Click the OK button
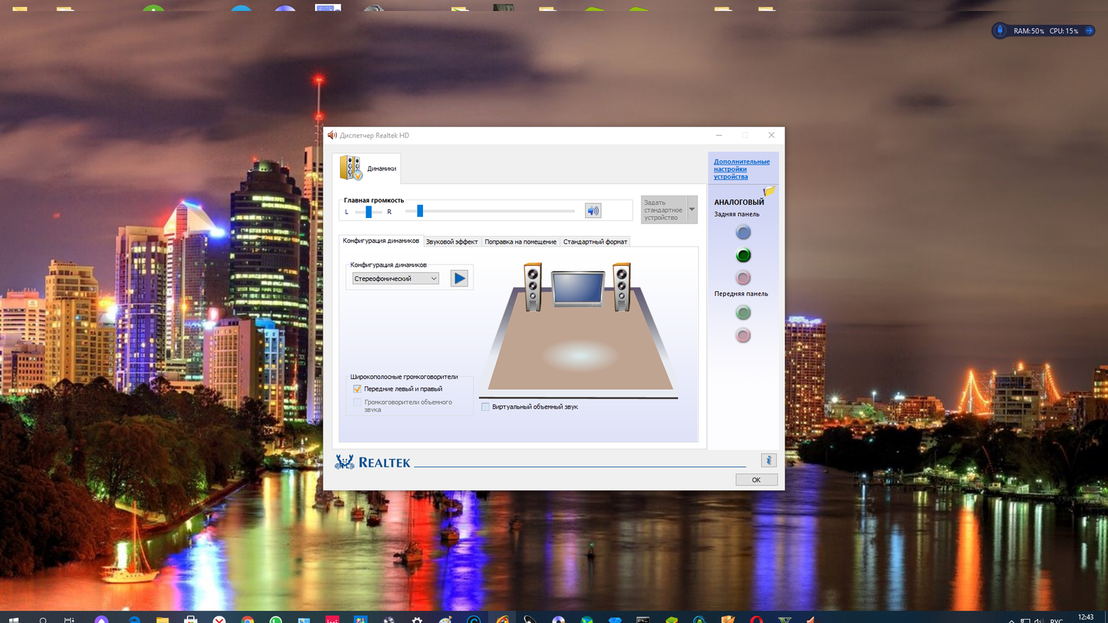1108x623 pixels. [756, 480]
